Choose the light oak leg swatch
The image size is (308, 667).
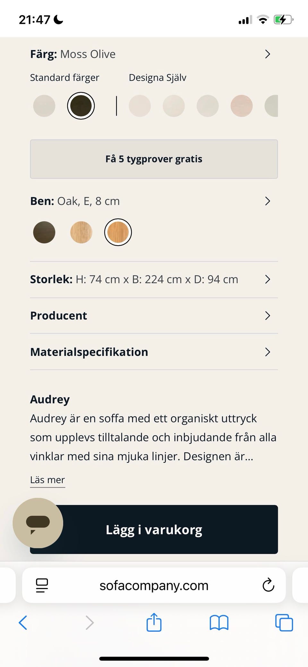click(x=81, y=232)
